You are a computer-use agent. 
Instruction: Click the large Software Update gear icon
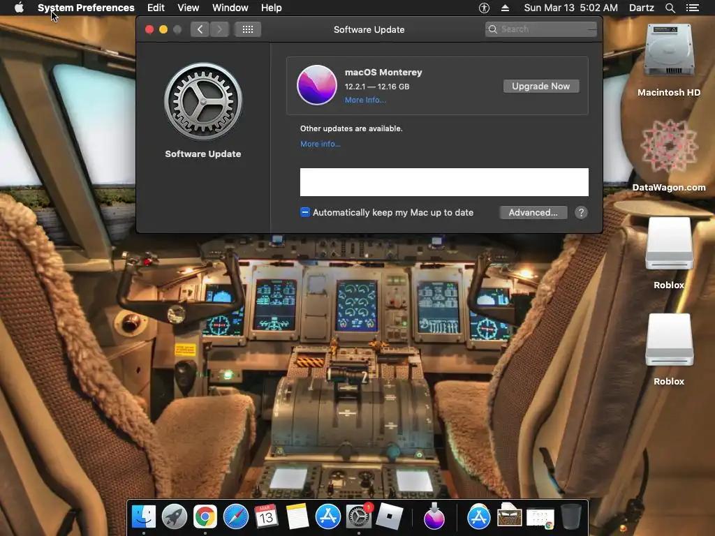click(x=203, y=101)
